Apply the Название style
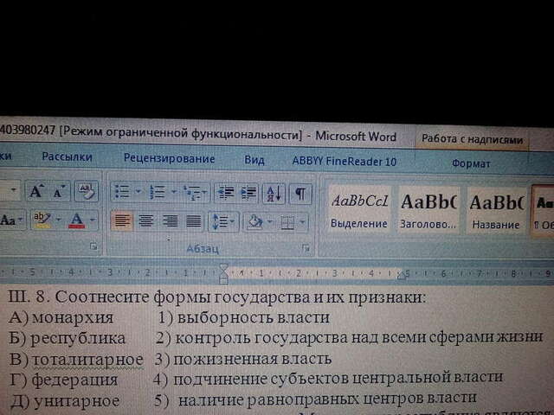Viewport: 554px width, 415px height. 496,212
